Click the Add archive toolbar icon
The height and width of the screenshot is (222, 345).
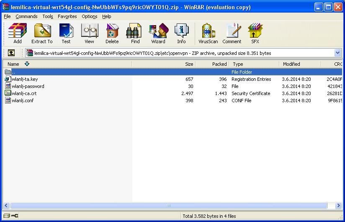click(x=17, y=34)
